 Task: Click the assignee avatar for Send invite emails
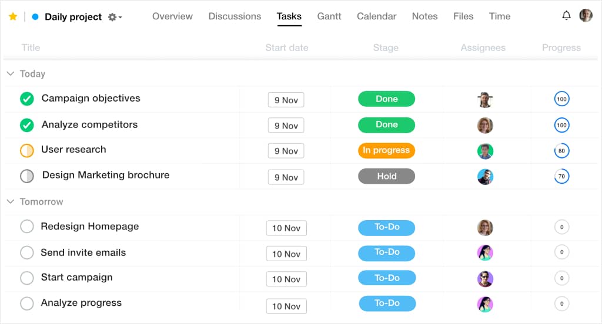click(484, 252)
